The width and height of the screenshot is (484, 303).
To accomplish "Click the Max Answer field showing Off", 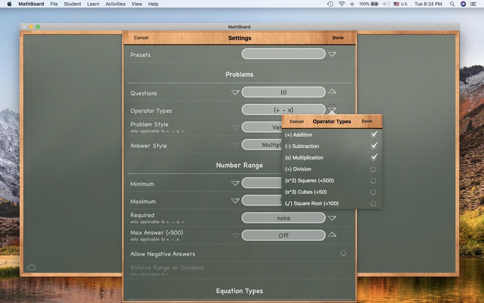I will click(283, 235).
